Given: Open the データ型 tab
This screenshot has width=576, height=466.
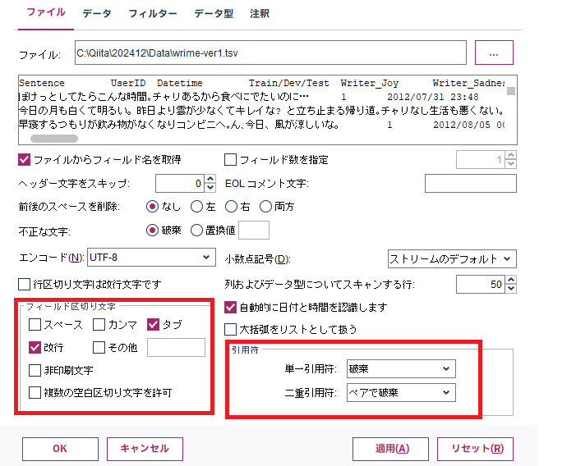Looking at the screenshot, I should [214, 14].
